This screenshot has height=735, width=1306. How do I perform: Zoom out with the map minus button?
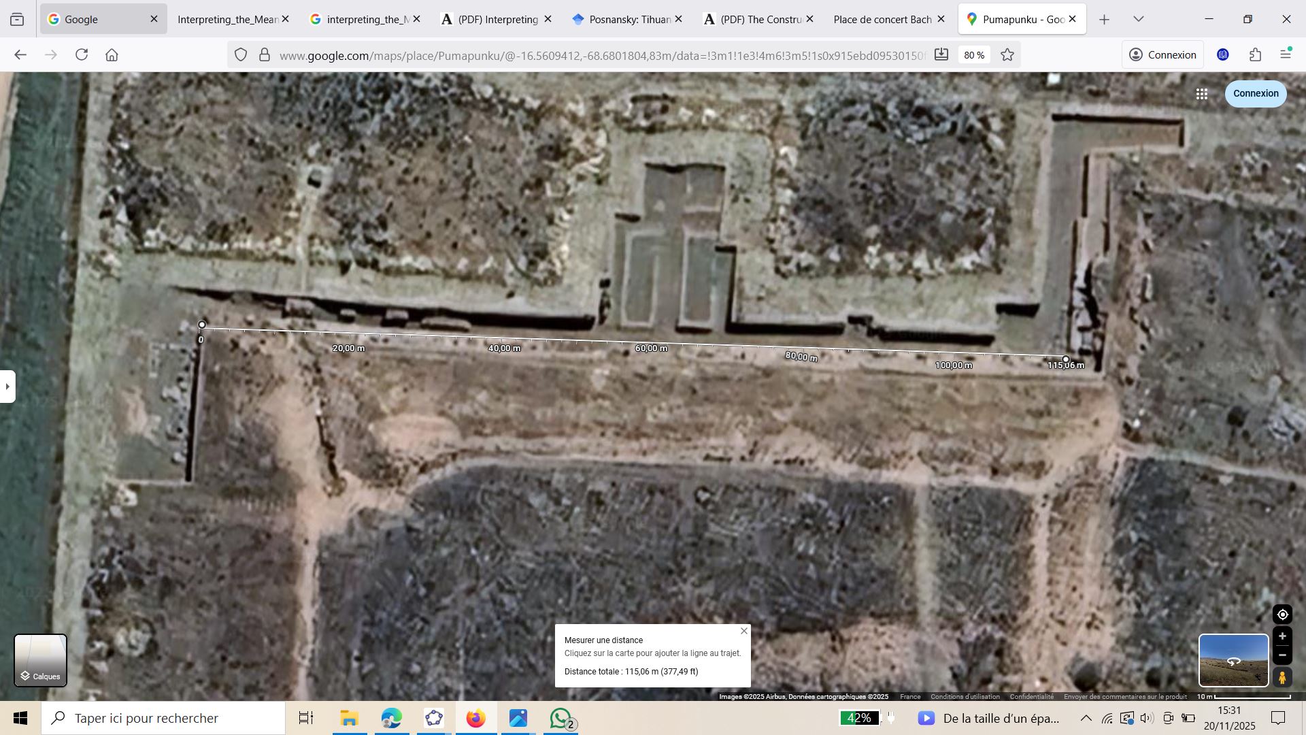point(1282,655)
